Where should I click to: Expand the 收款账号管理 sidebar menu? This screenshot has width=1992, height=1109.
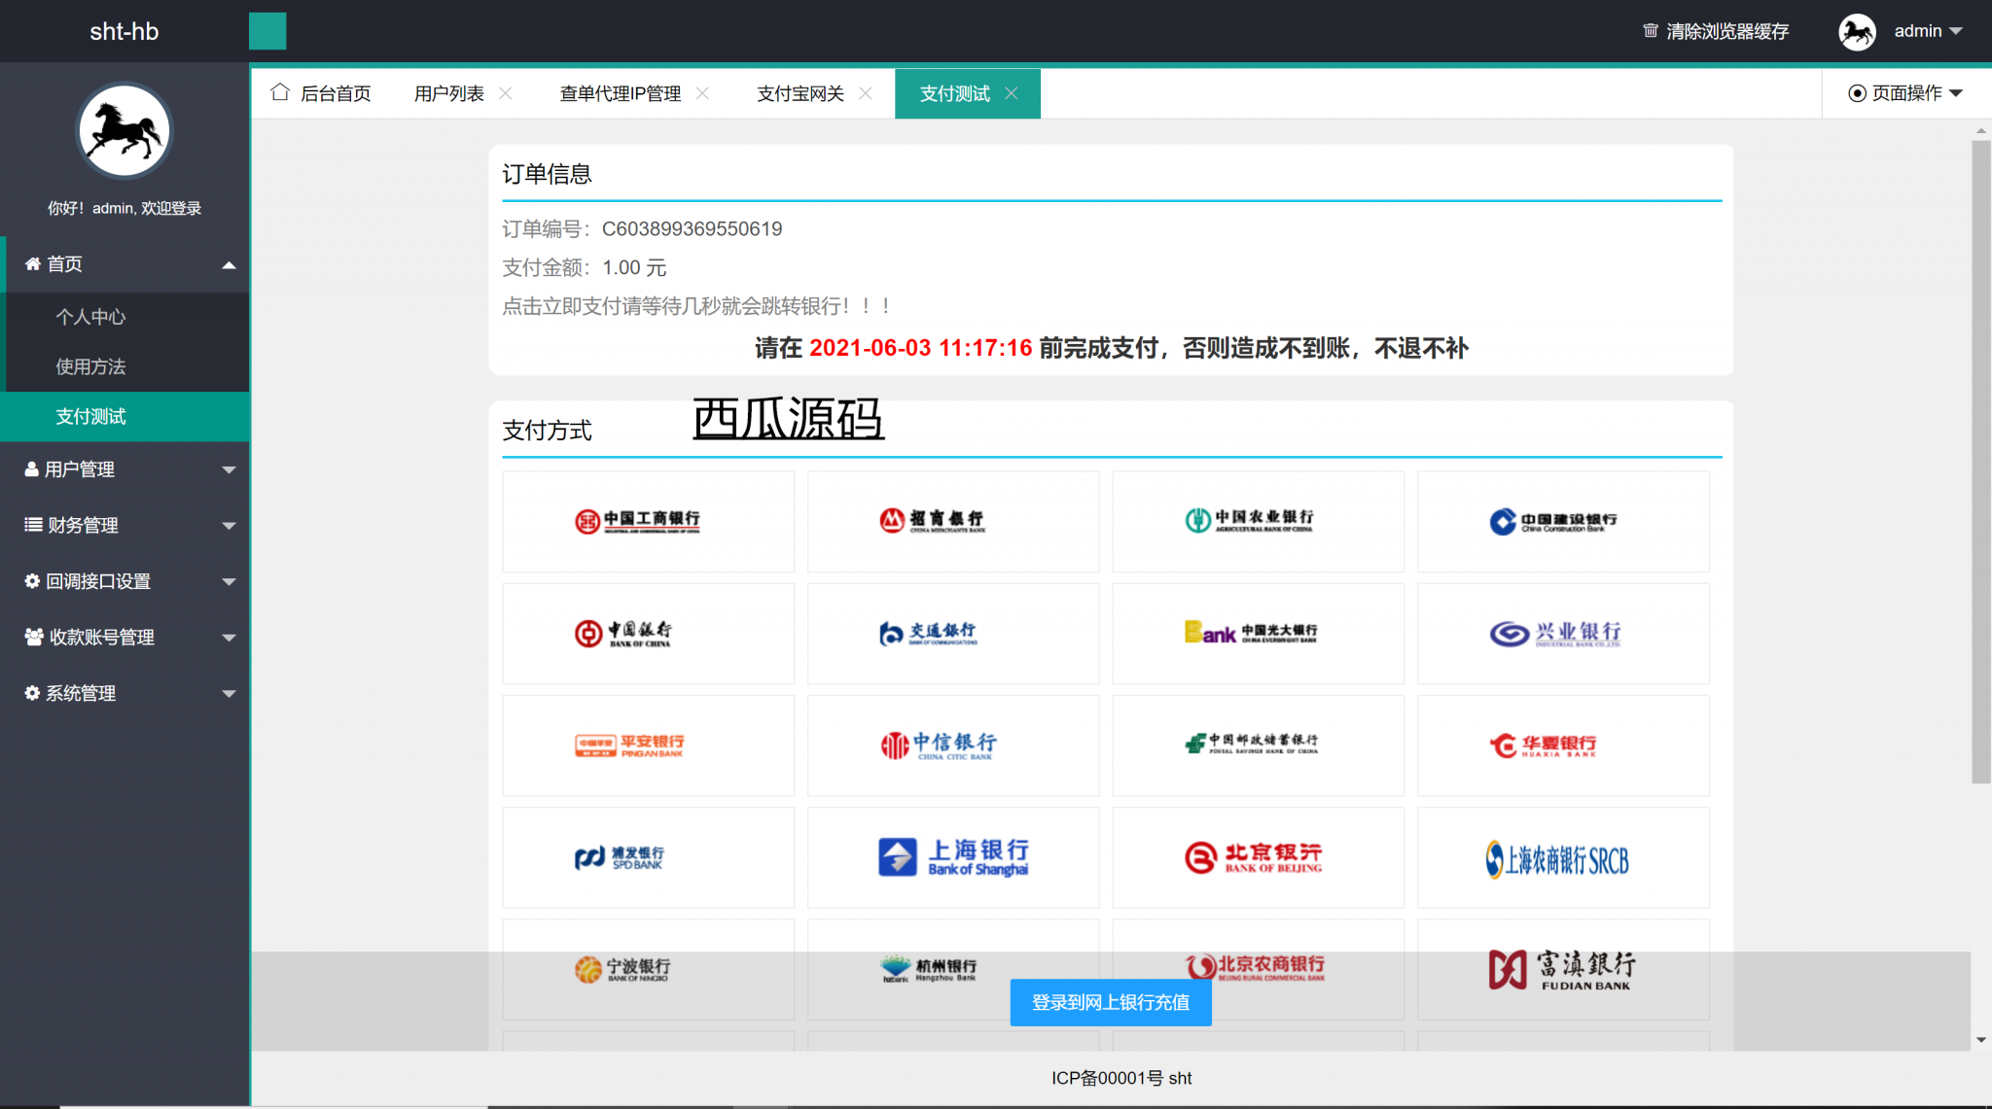[126, 638]
